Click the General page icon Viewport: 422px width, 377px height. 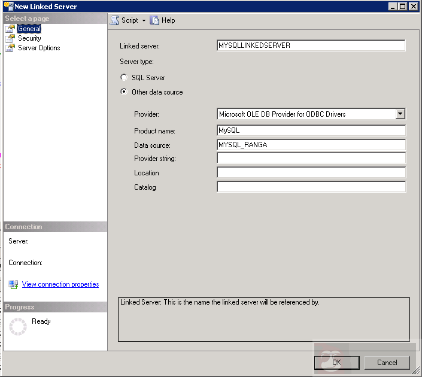point(10,29)
